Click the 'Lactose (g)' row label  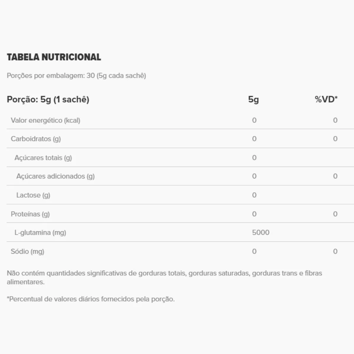[x=33, y=195]
